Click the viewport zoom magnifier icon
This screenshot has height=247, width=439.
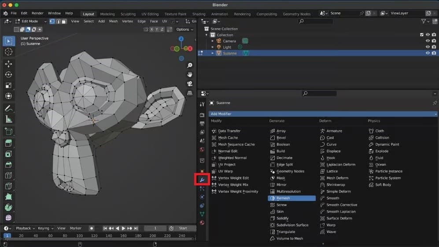(x=190, y=65)
